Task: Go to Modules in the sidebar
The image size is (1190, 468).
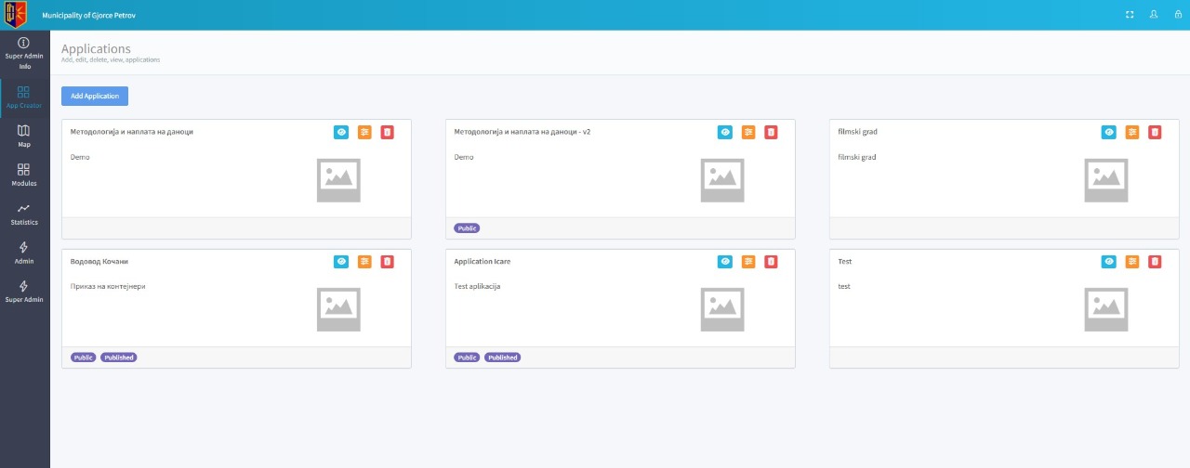Action: click(x=24, y=175)
